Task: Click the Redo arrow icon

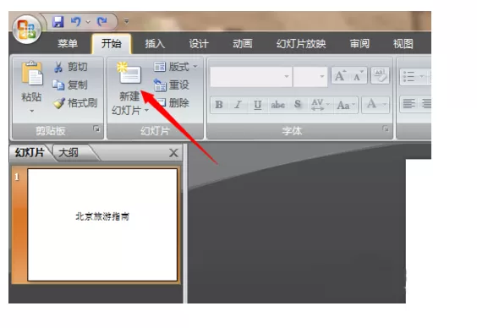Action: [x=101, y=21]
